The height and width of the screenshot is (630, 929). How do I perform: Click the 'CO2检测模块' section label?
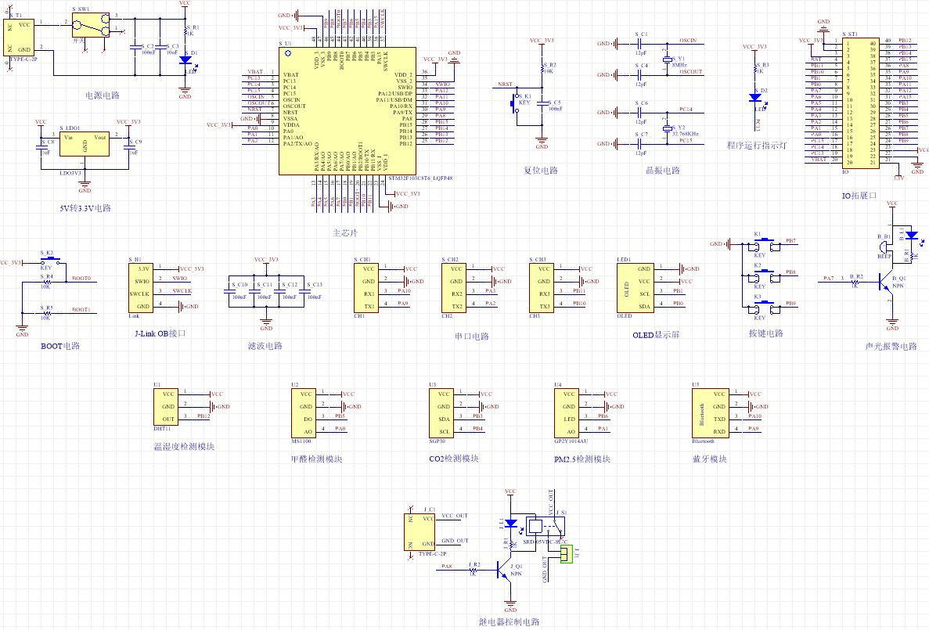click(454, 459)
